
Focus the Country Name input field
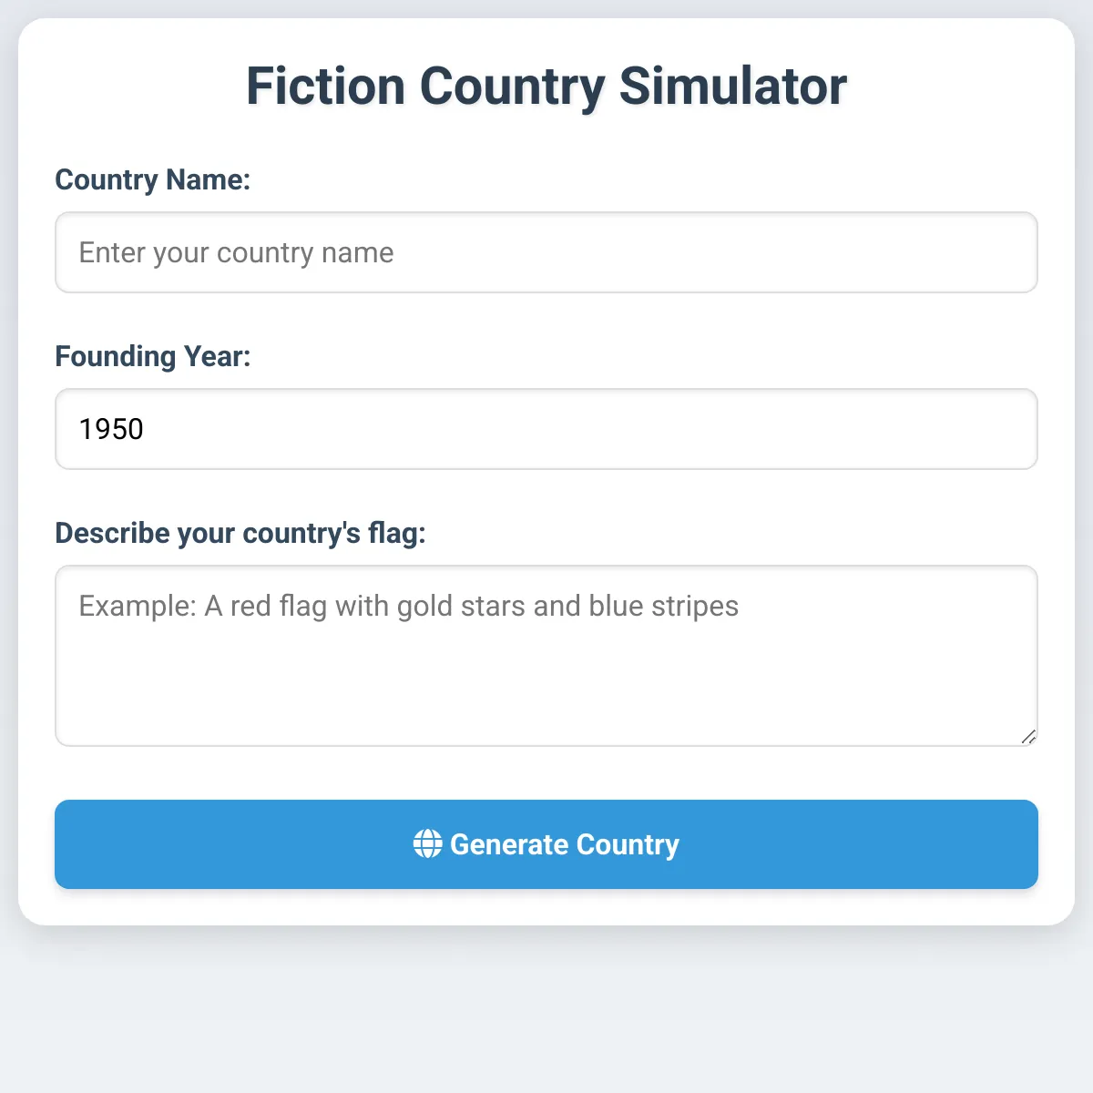pos(546,252)
